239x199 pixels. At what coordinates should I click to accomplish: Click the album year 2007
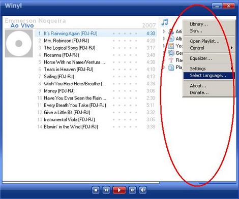coord(149,25)
